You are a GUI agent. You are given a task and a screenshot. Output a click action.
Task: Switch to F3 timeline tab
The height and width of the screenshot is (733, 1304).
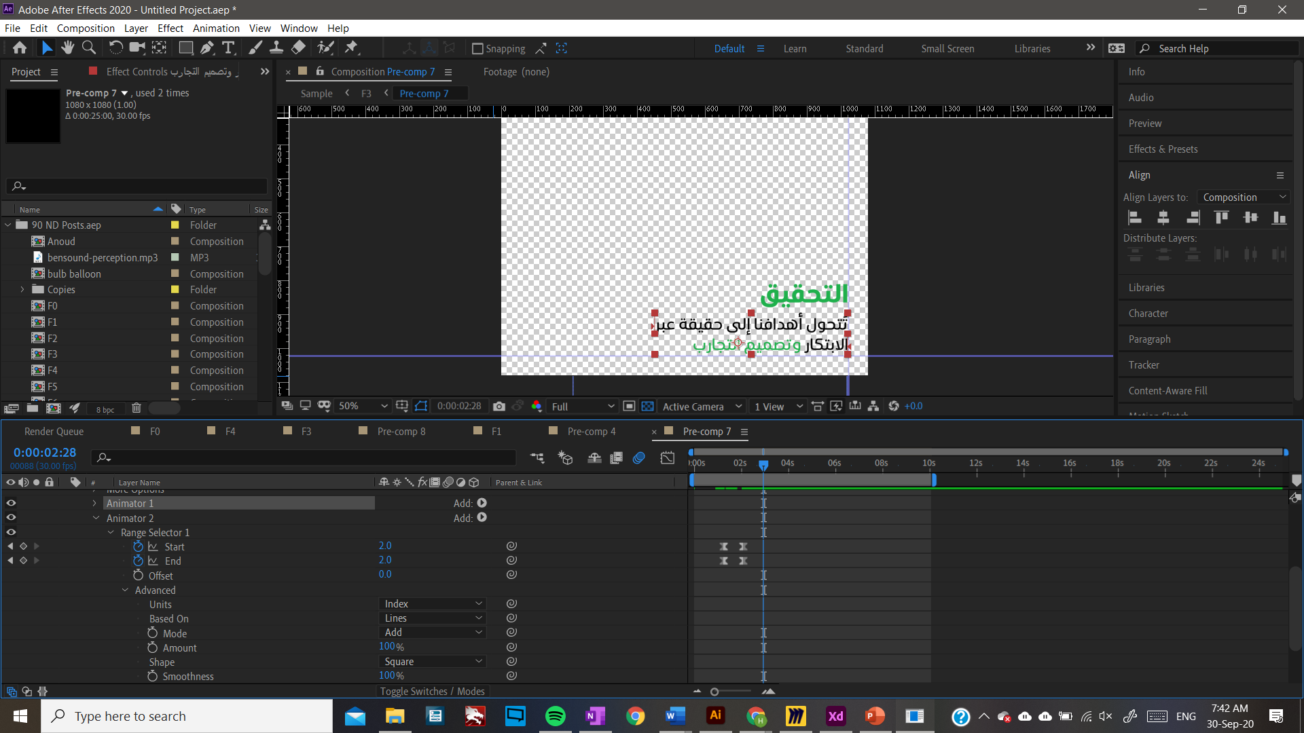(x=306, y=432)
